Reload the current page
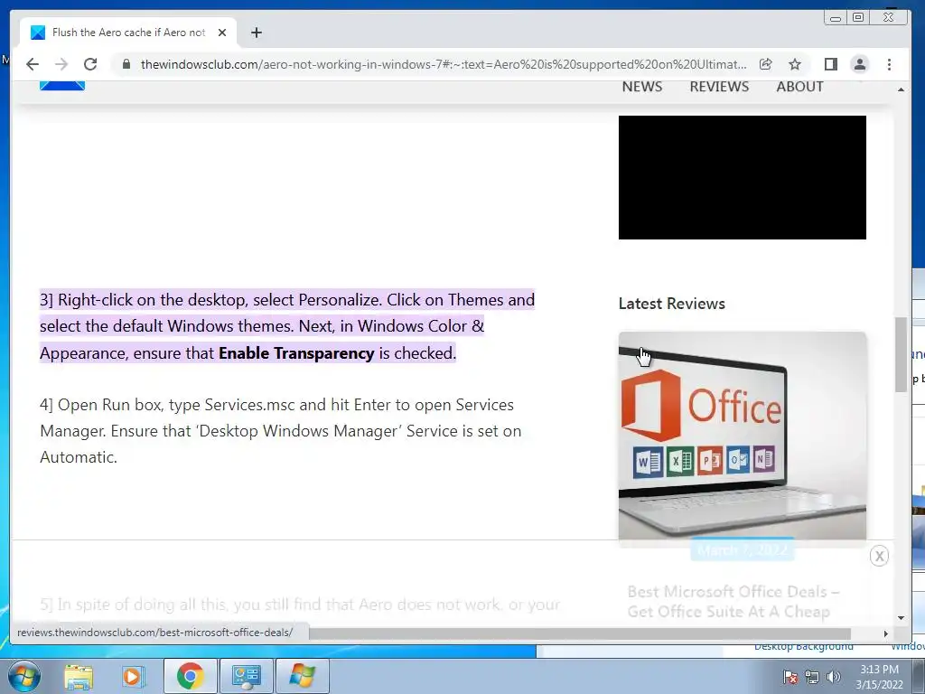The height and width of the screenshot is (694, 925). tap(89, 64)
